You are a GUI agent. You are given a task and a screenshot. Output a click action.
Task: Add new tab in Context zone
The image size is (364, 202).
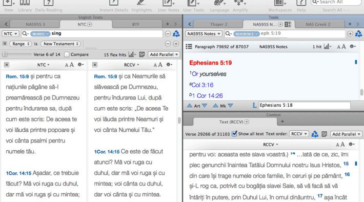point(282,122)
